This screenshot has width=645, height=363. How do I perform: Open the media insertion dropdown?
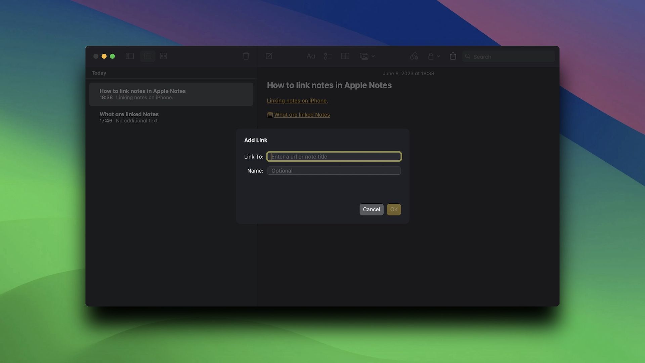(x=367, y=56)
